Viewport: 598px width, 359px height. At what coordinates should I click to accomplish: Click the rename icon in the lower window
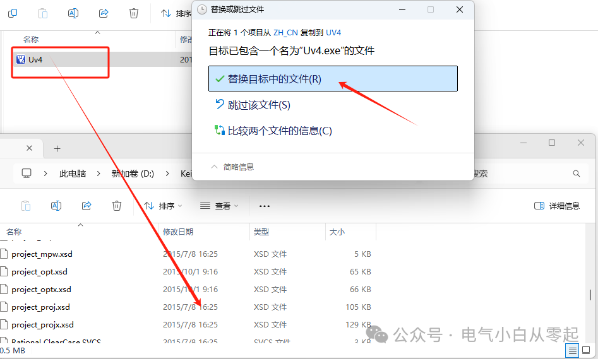point(56,206)
